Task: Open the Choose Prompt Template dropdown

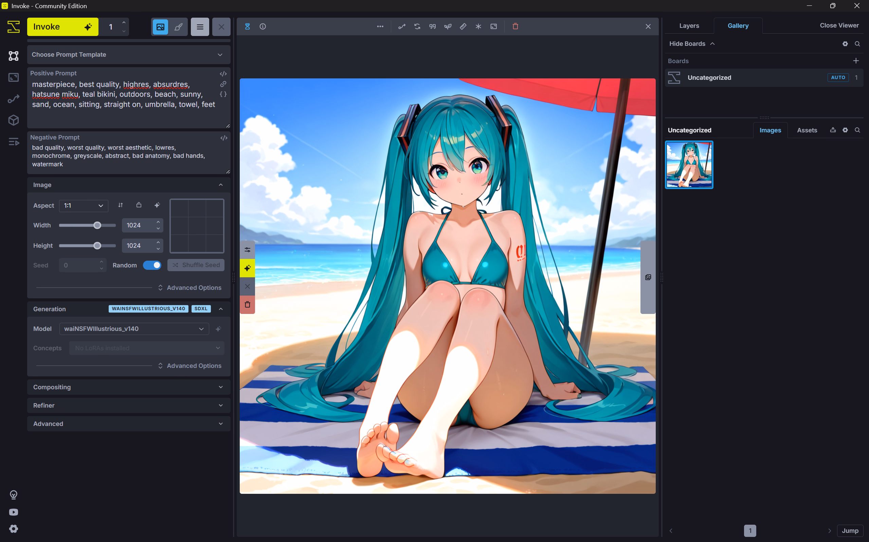Action: (x=129, y=55)
